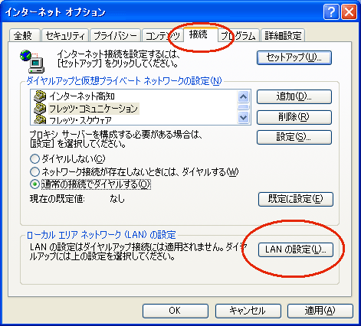The width and height of the screenshot is (361, 326).
Task: Click the question mark help button
Action: (331, 12)
